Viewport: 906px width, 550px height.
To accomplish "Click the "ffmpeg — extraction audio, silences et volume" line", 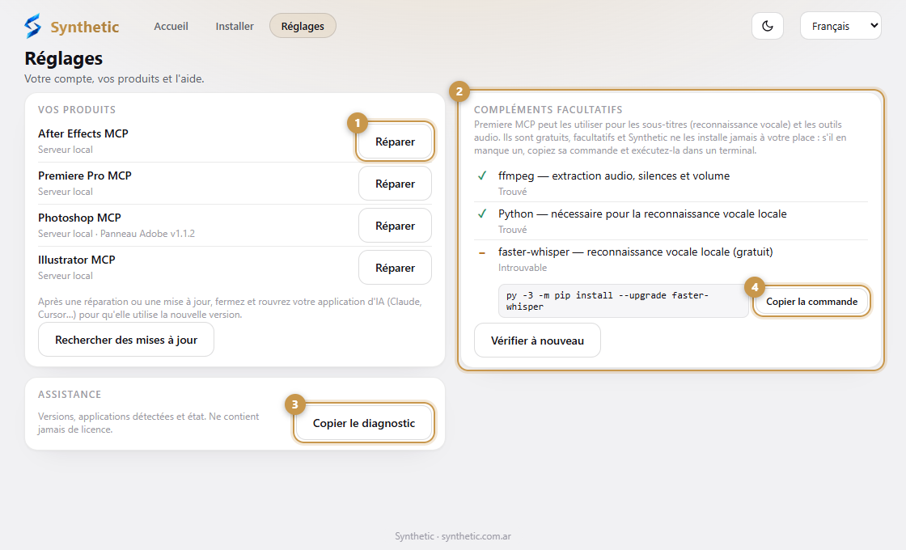I will point(614,176).
